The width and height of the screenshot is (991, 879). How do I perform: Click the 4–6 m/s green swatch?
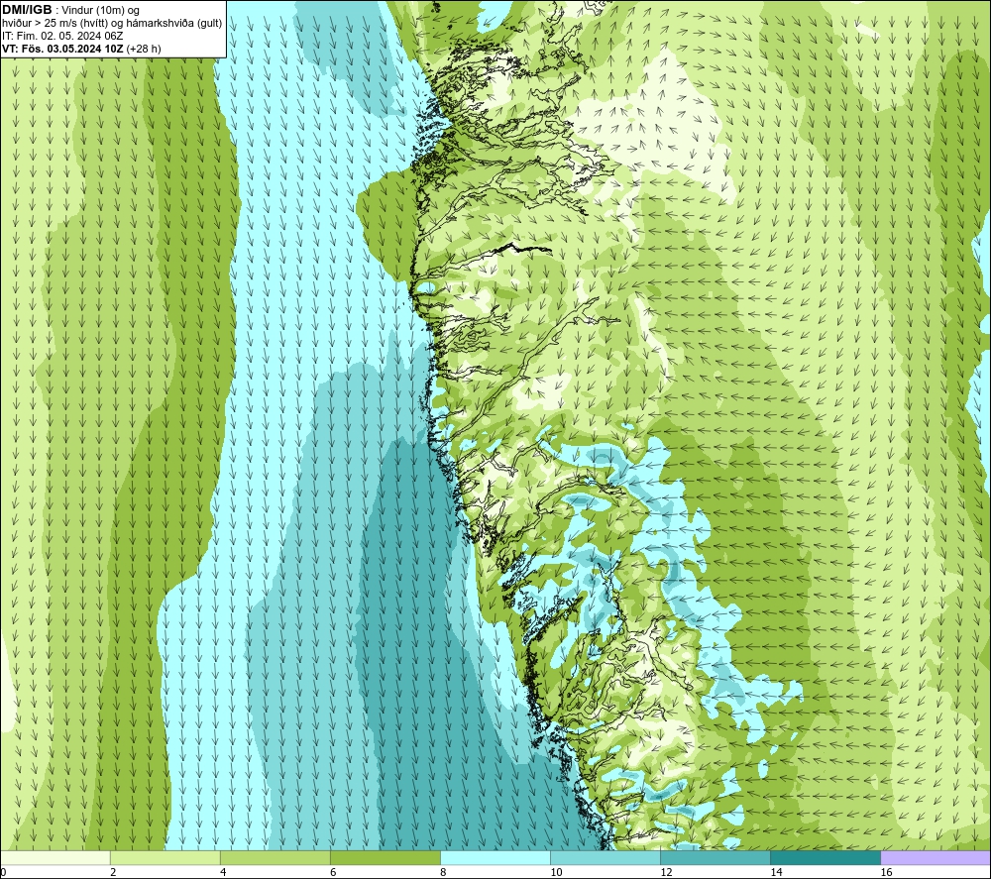[x=275, y=858]
